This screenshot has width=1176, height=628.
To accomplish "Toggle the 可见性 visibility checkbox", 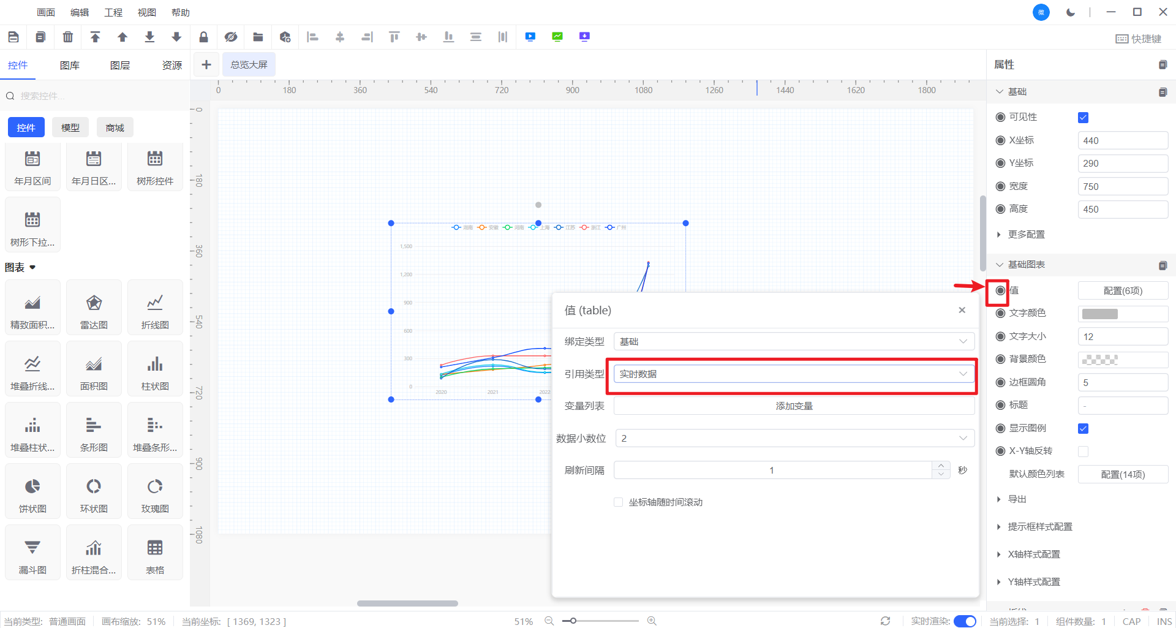I will (1083, 118).
